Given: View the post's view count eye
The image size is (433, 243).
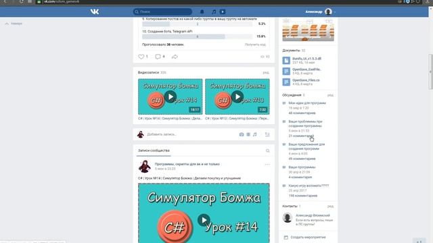Looking at the screenshot, I should tap(265, 57).
